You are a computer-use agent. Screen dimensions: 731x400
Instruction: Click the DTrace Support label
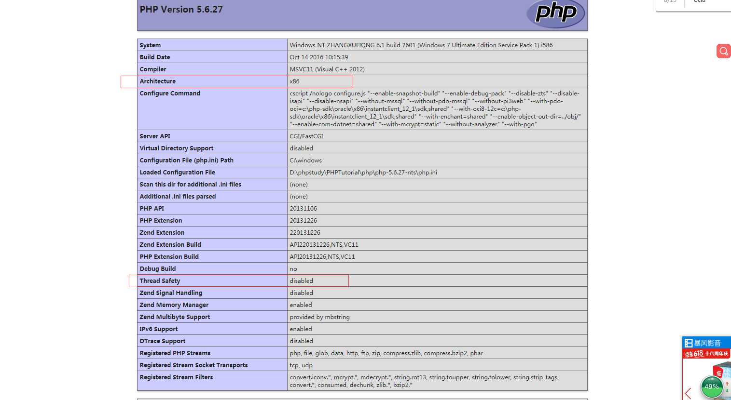click(163, 341)
